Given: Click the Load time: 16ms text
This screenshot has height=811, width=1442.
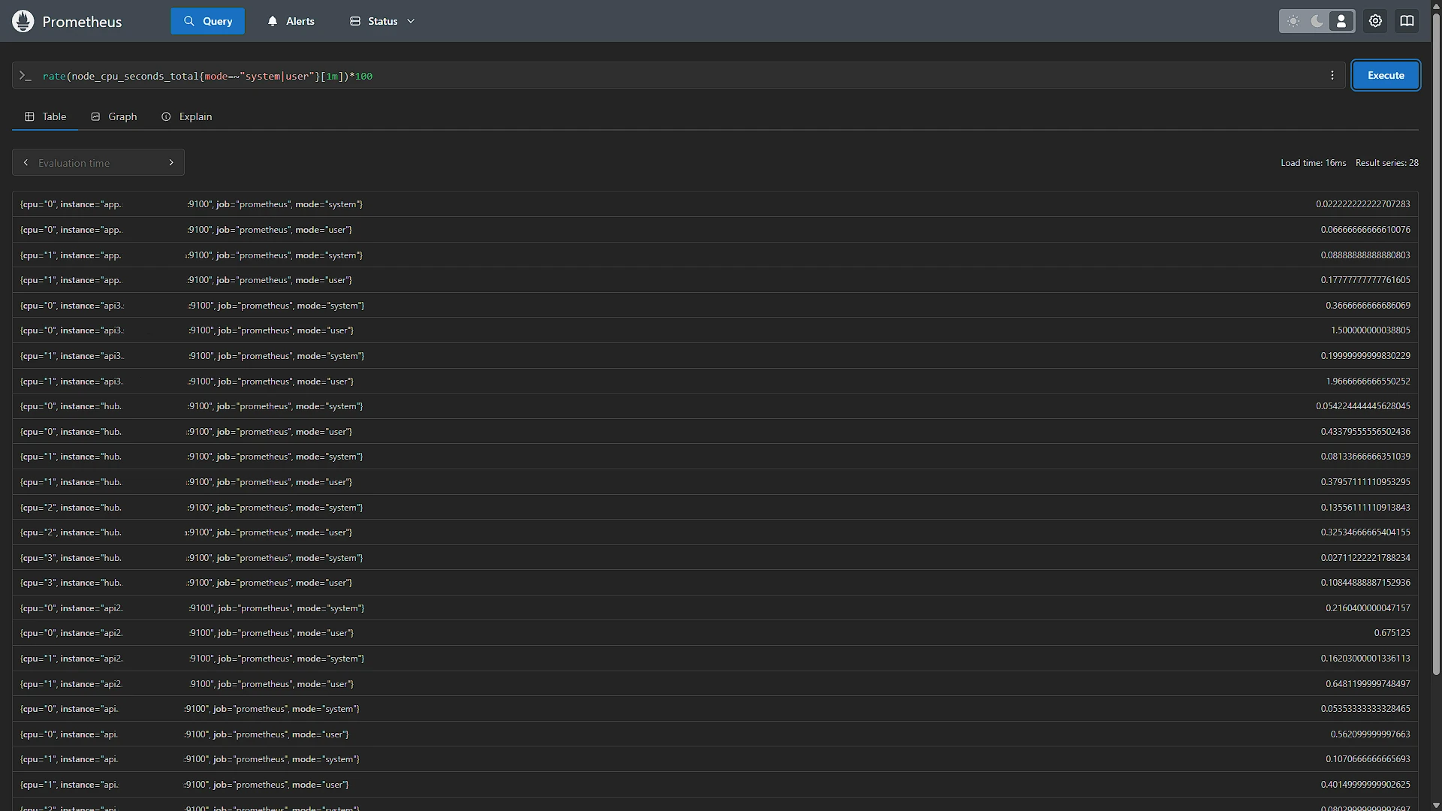Looking at the screenshot, I should point(1313,163).
